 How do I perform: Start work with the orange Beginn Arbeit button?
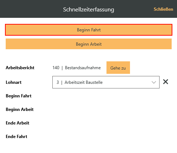click(89, 44)
